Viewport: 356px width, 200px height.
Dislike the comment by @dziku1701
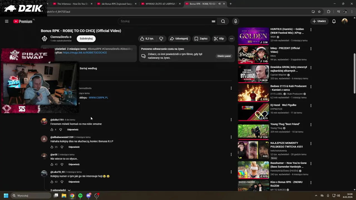tap(61, 130)
